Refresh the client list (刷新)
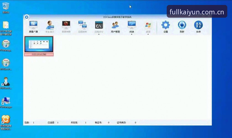Screen dimensions: 232x138 (x=182, y=26)
